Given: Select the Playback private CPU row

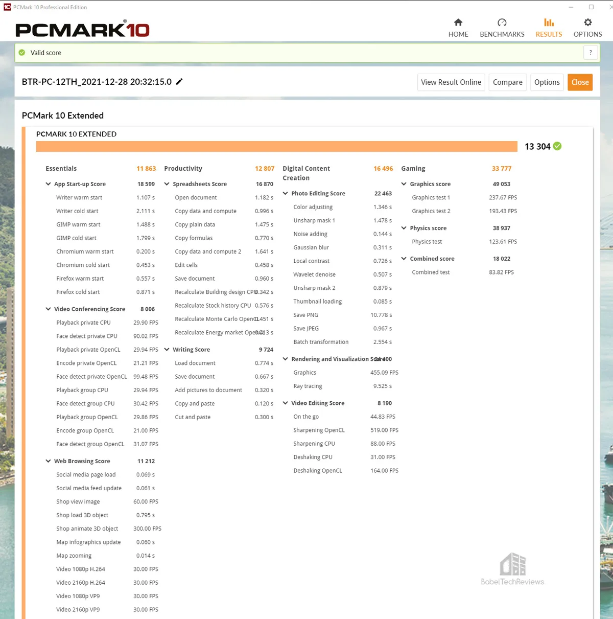Looking at the screenshot, I should click(x=107, y=323).
